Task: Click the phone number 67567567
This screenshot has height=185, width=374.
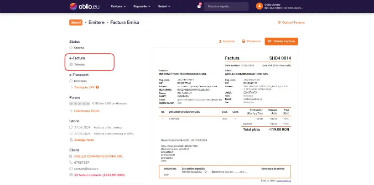Action: (82, 163)
